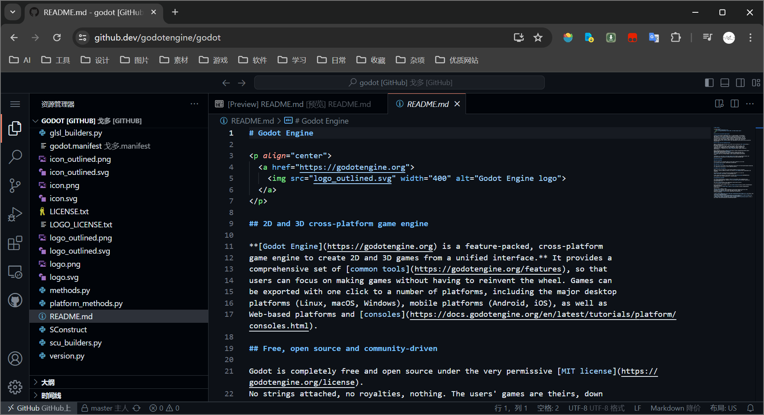The image size is (764, 415).
Task: Reload the browser page
Action: 57,37
